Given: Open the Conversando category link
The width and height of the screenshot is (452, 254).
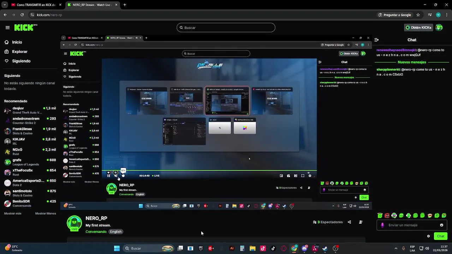Looking at the screenshot, I should [96, 232].
